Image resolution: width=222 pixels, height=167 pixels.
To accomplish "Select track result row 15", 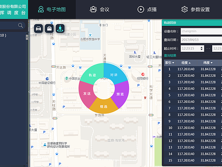I will point(193,161).
